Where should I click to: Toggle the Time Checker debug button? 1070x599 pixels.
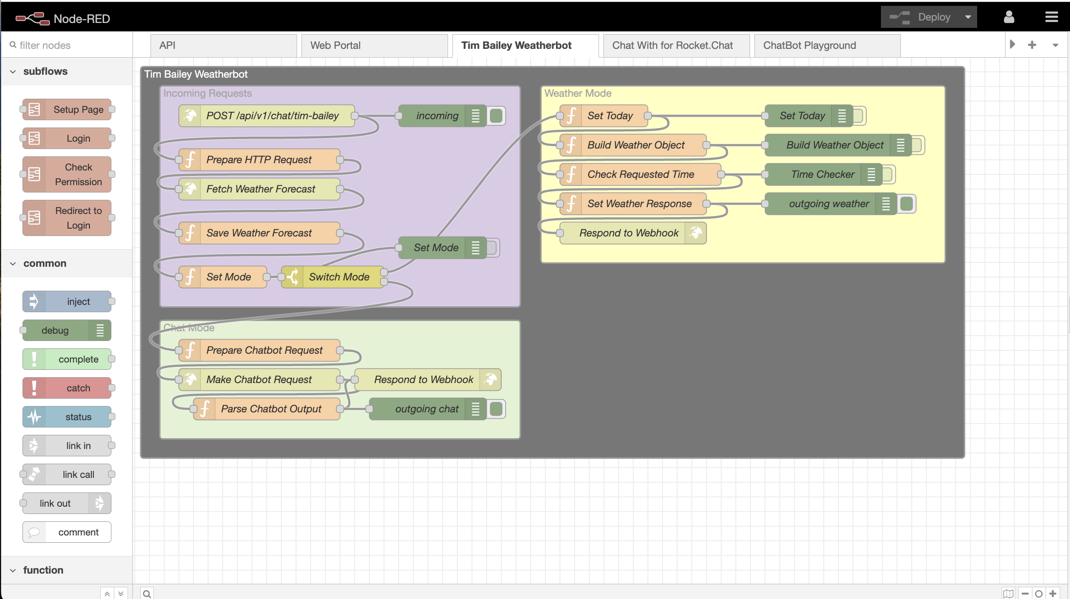pos(888,174)
